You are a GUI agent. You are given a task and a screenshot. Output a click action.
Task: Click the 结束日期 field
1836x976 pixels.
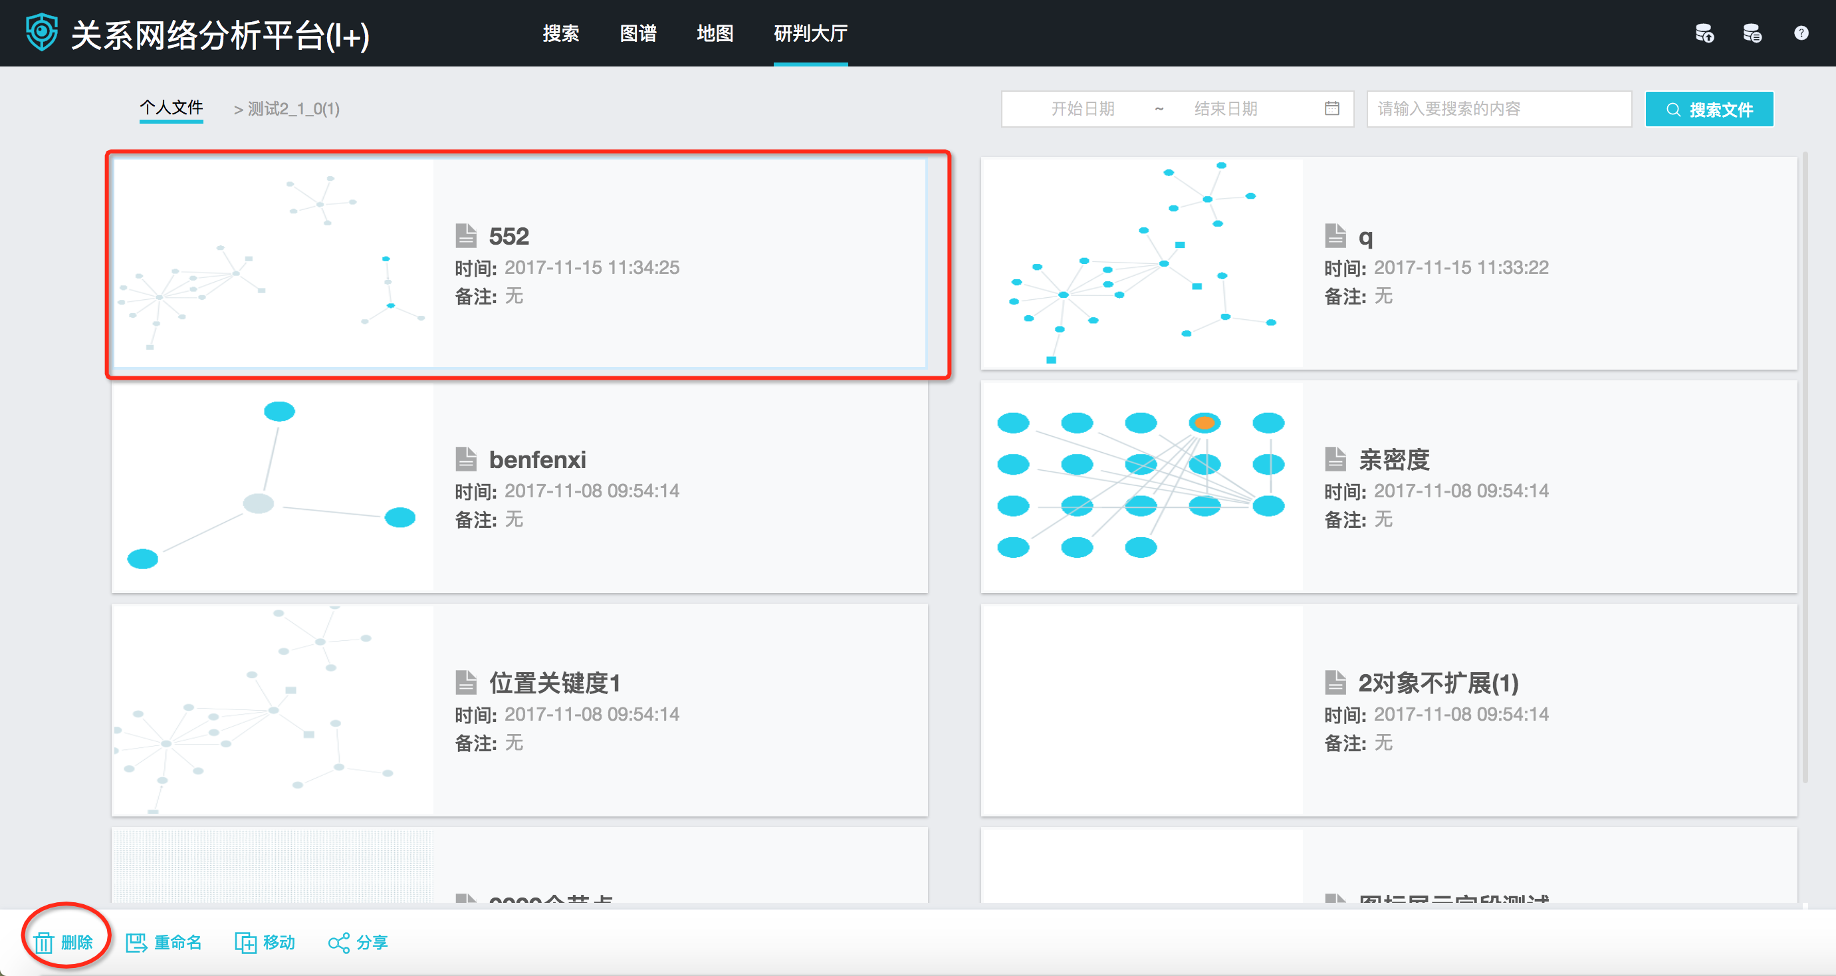click(x=1226, y=108)
